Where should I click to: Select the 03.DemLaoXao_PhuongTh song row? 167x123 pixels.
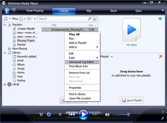70,29
